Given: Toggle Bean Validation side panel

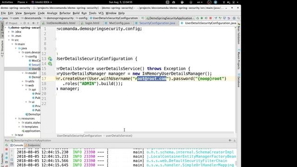Looking at the screenshot, I should point(239,34).
